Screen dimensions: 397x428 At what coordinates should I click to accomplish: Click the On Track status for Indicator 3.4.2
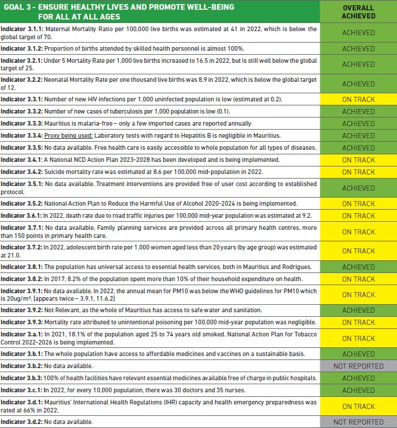click(x=358, y=172)
